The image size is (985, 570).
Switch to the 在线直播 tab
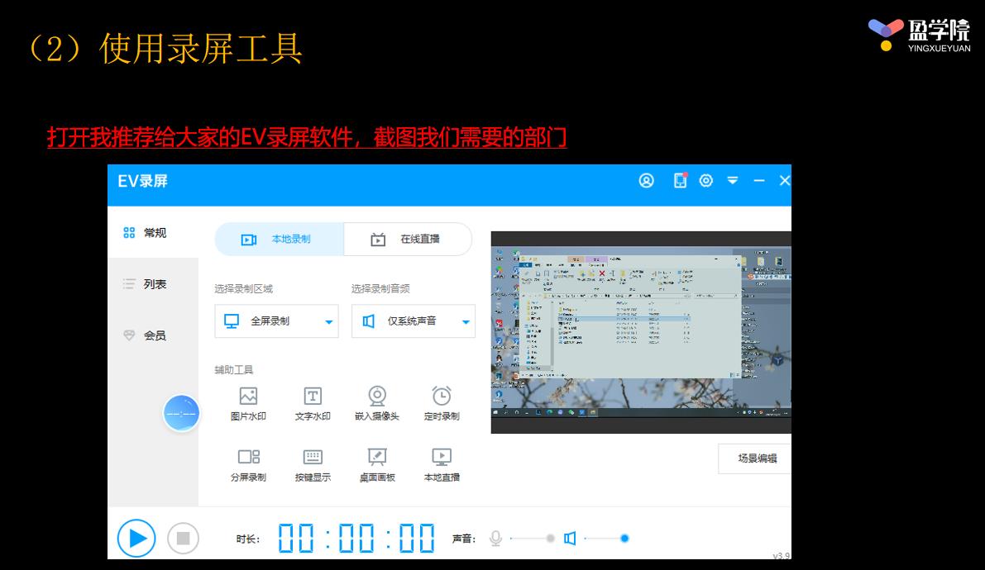(408, 240)
